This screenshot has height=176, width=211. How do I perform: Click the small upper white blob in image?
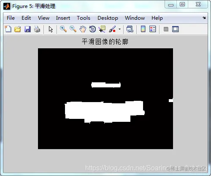pos(106,85)
